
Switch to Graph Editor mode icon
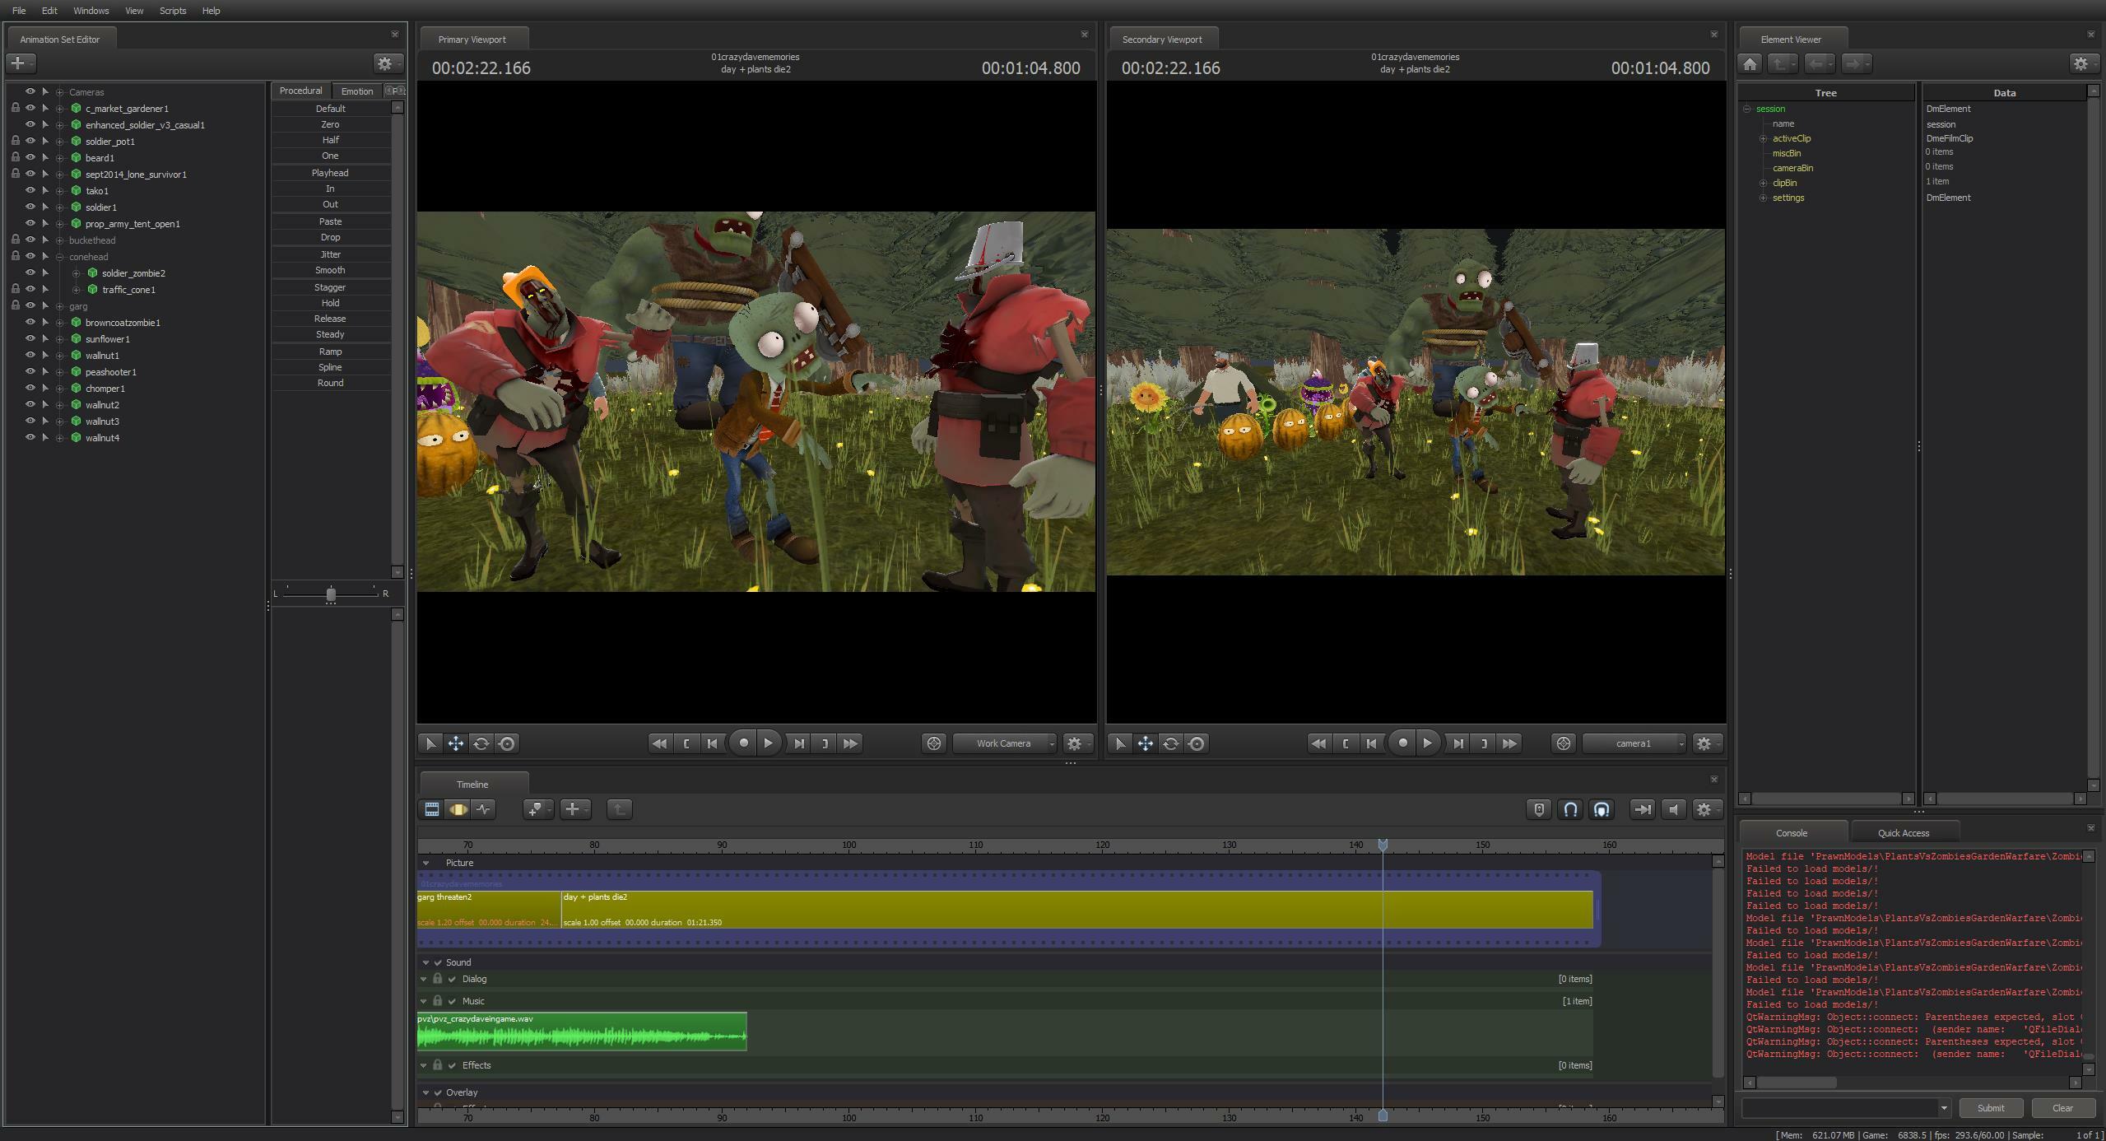pos(483,809)
